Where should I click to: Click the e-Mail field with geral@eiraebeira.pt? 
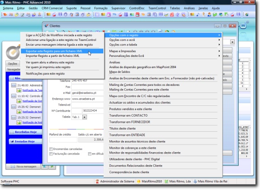87,93
